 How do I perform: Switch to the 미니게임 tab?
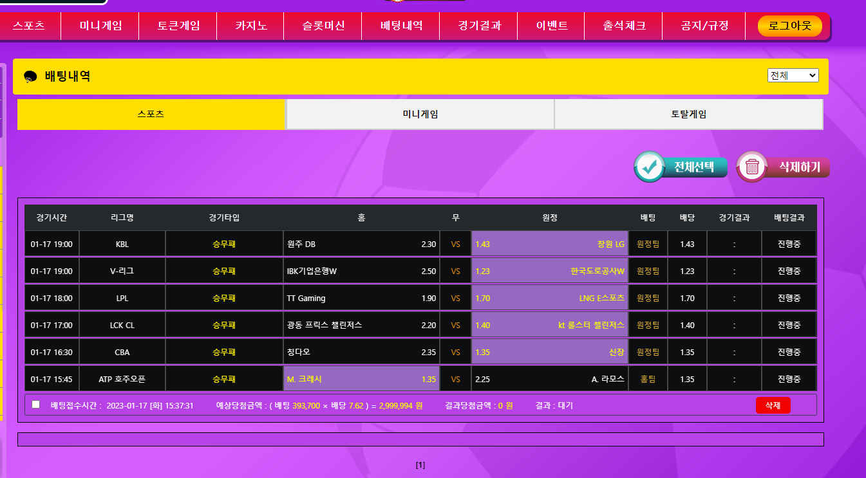click(420, 114)
